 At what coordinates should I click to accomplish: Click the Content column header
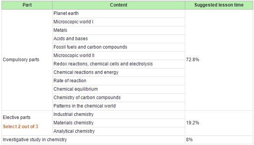(x=118, y=5)
